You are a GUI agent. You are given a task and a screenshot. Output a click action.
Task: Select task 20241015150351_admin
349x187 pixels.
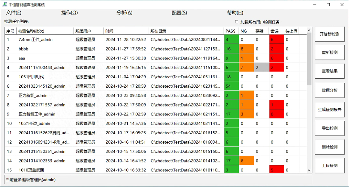tap(155, 151)
